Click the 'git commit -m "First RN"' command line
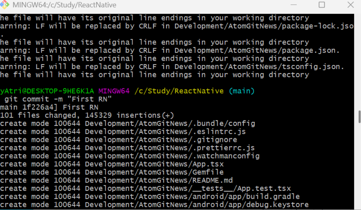 tap(58, 99)
